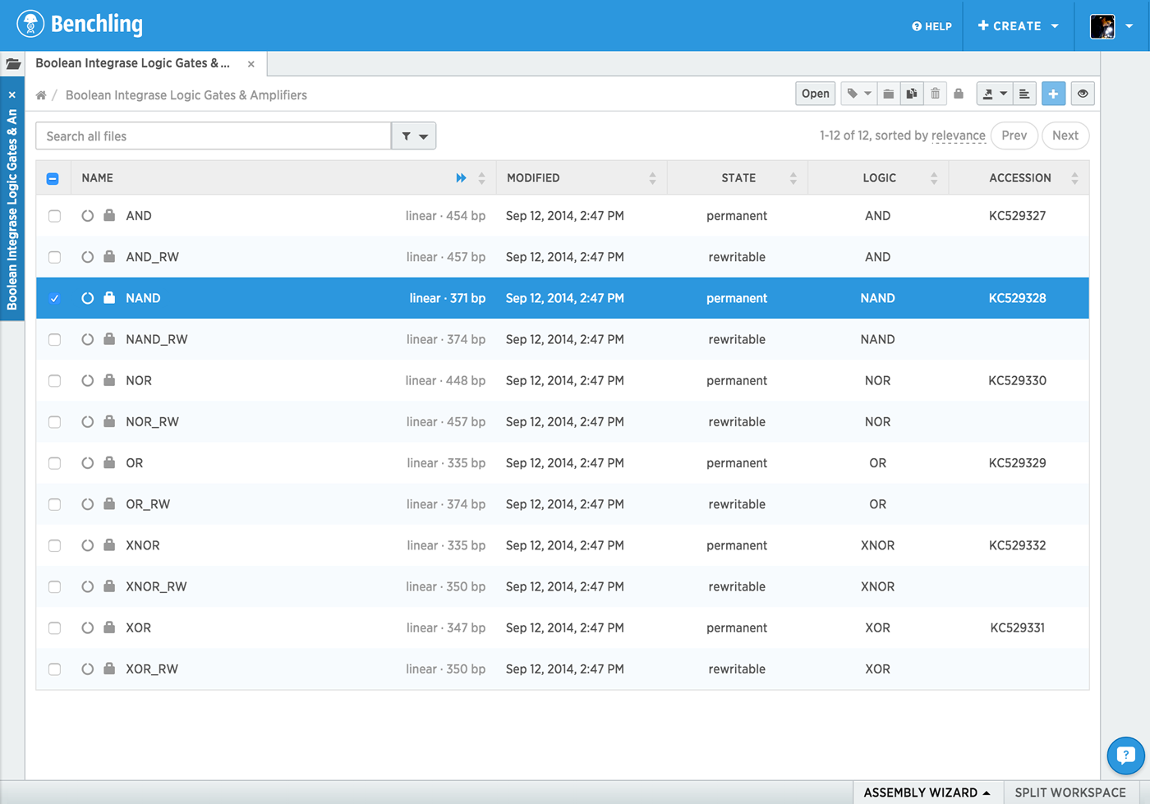
Task: Select the NOR sequence checkbox
Action: click(54, 380)
